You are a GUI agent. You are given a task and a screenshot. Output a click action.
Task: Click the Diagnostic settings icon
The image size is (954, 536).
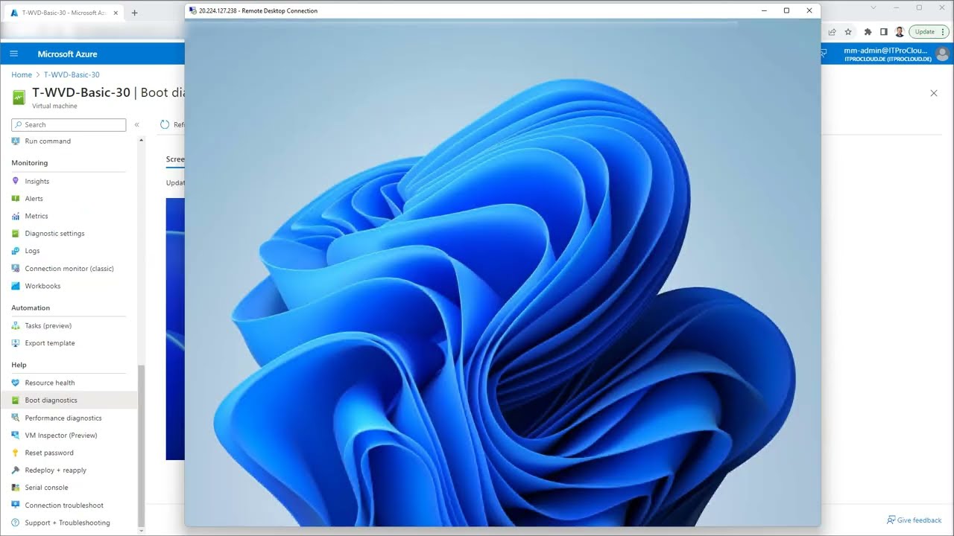(16, 233)
